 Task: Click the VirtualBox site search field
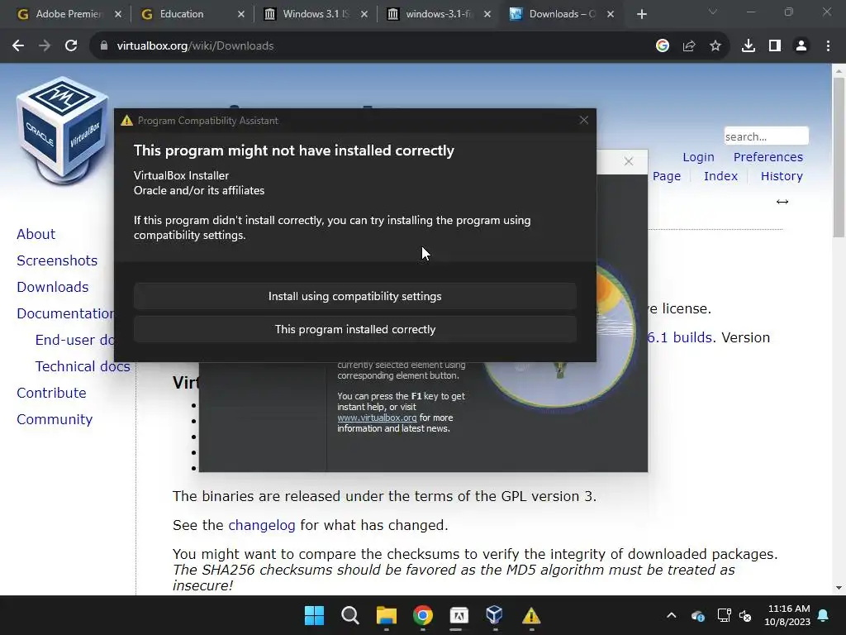(x=766, y=136)
